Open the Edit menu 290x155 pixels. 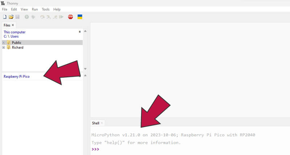(14, 9)
